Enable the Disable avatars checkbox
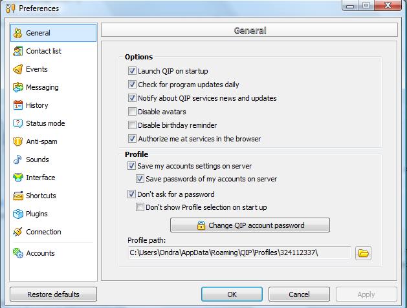Screen dimensions: 407x308 tap(133, 112)
